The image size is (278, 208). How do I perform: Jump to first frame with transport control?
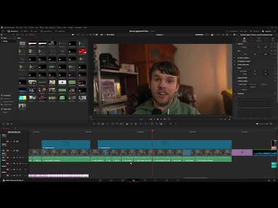coord(151,119)
